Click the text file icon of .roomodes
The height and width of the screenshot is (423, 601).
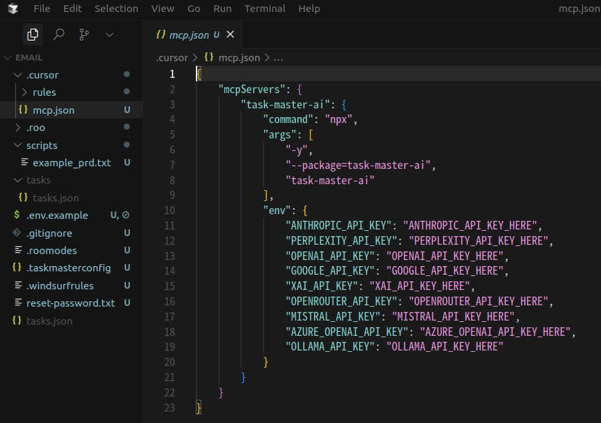coord(18,250)
